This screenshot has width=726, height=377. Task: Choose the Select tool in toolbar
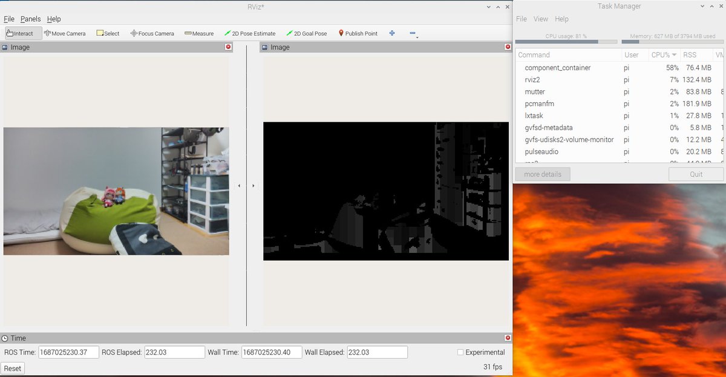coord(108,33)
